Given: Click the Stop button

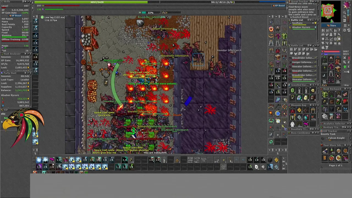Looking at the screenshot, I should point(346,85).
